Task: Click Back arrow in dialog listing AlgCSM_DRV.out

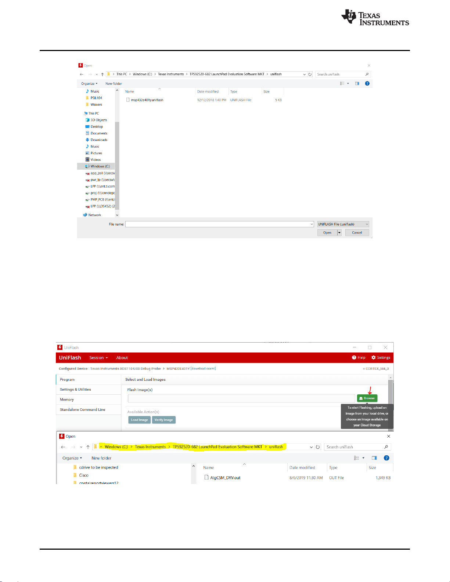Action: (x=63, y=447)
